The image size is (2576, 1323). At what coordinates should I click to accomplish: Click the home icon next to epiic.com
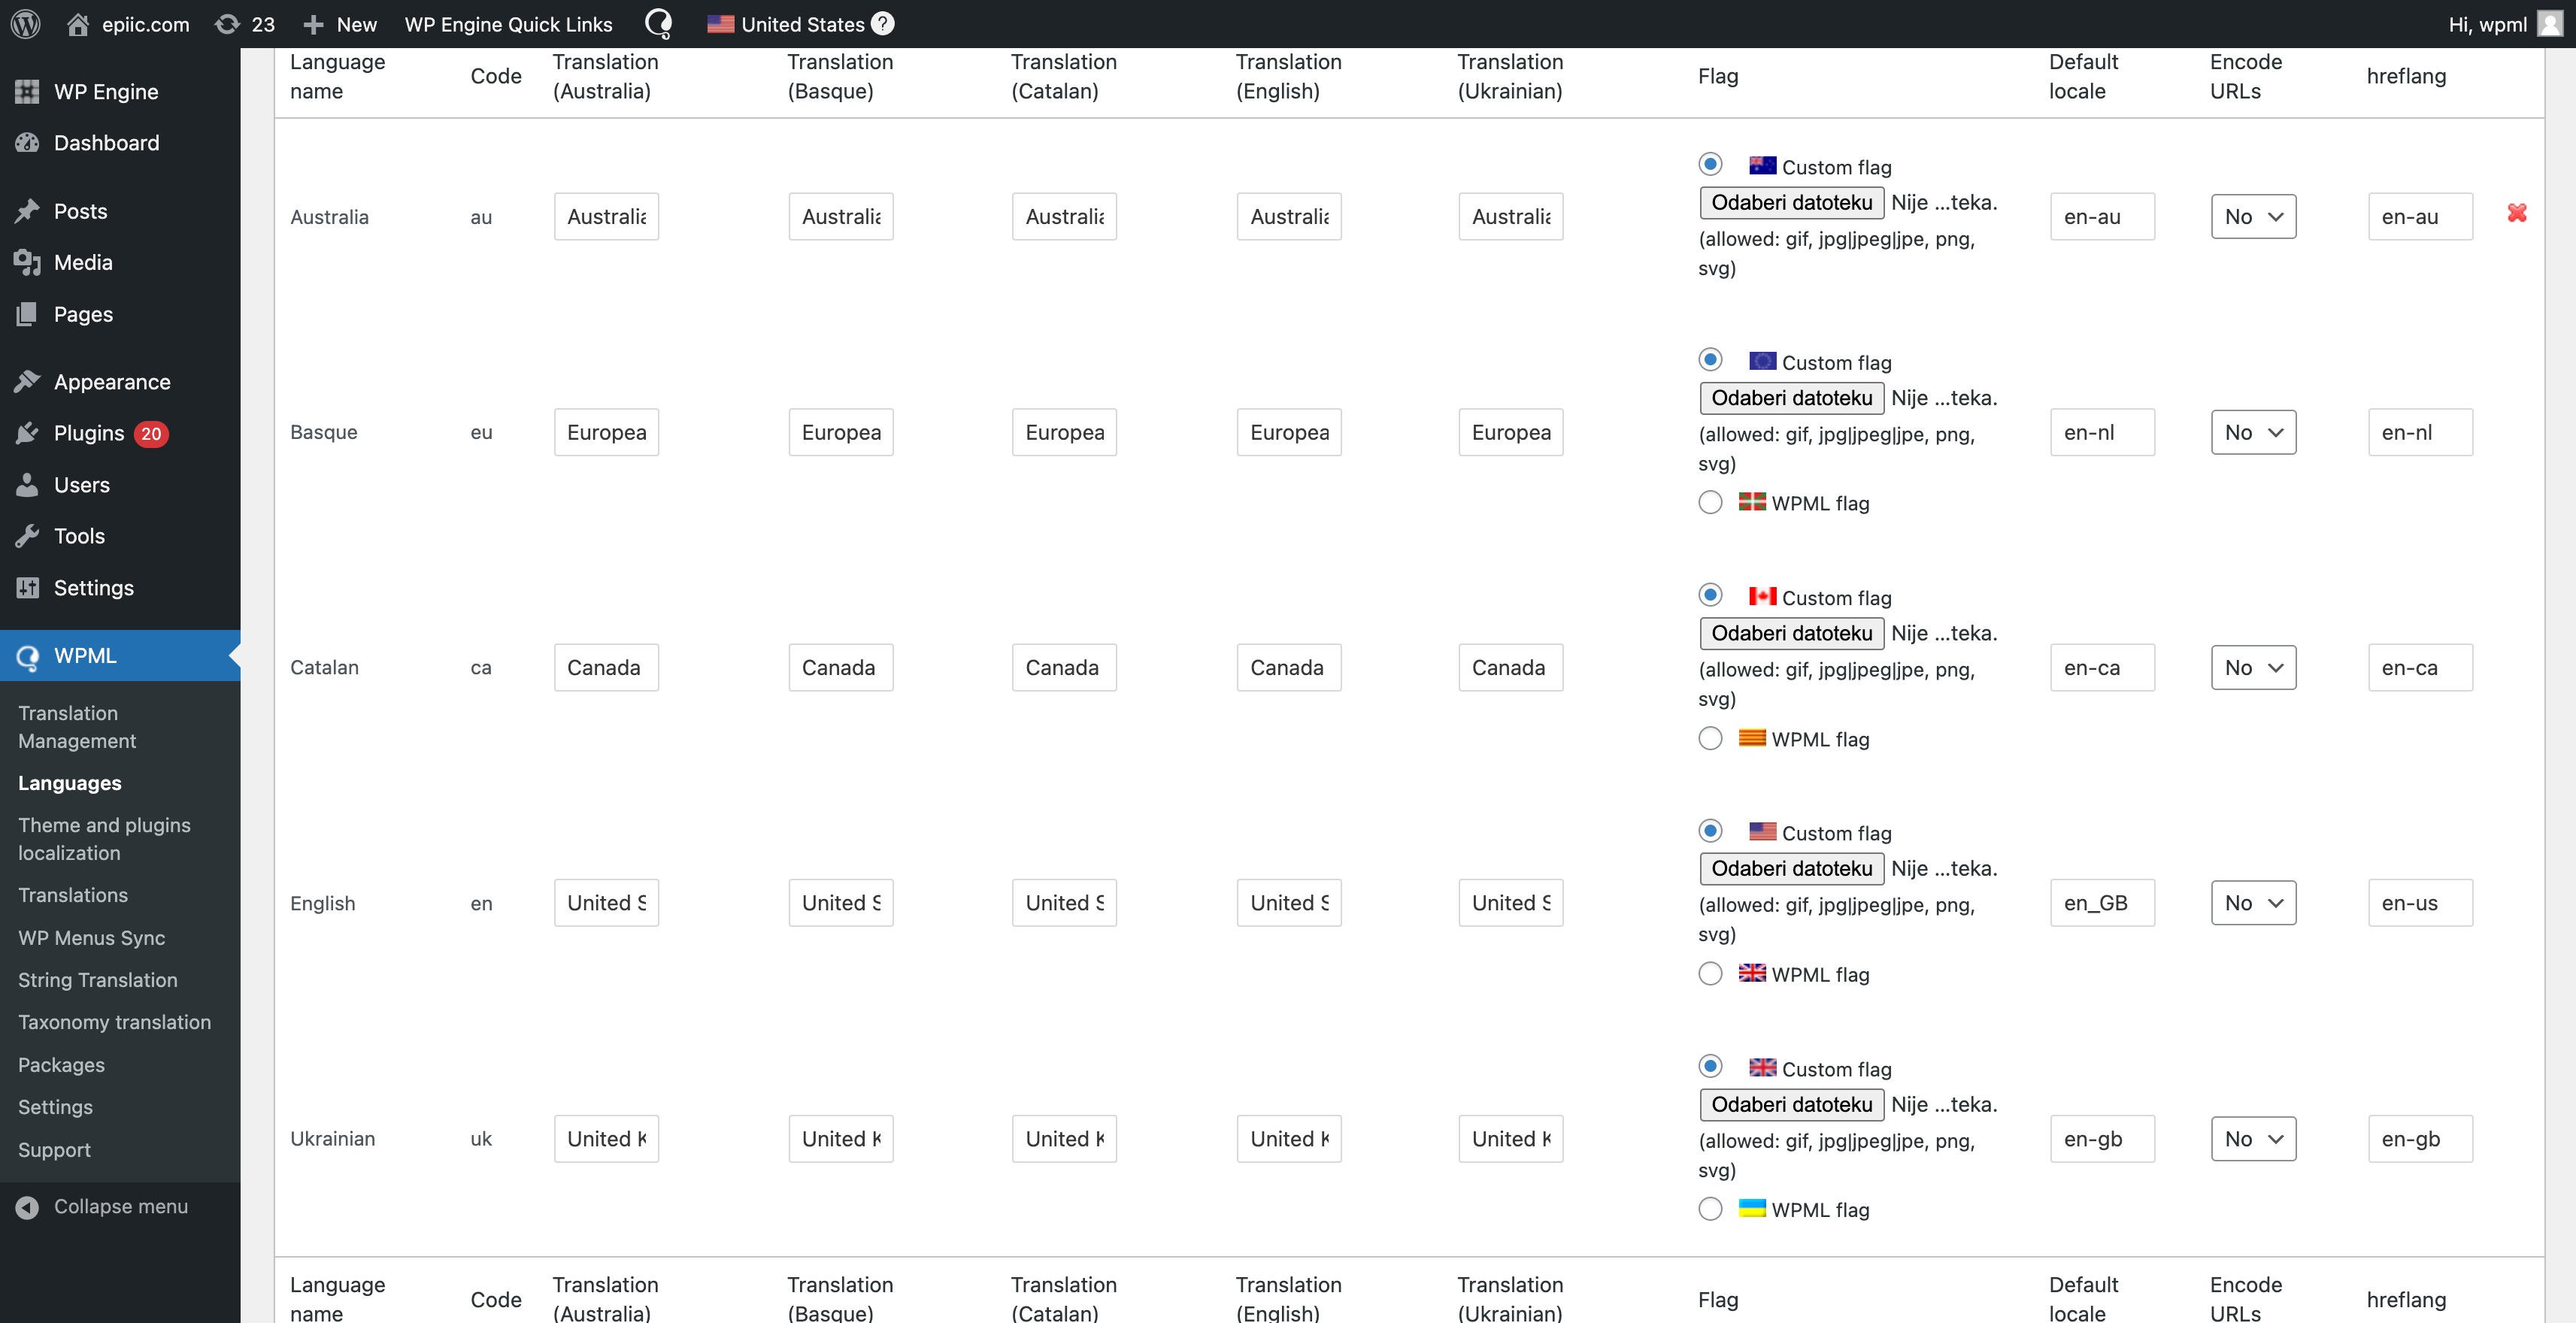click(x=78, y=24)
